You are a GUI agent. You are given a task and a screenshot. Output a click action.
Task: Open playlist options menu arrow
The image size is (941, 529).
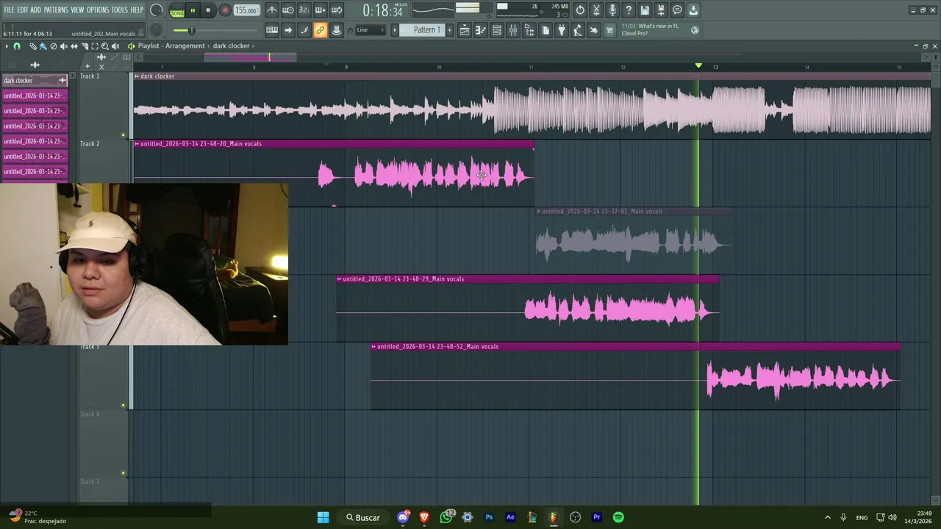point(7,46)
